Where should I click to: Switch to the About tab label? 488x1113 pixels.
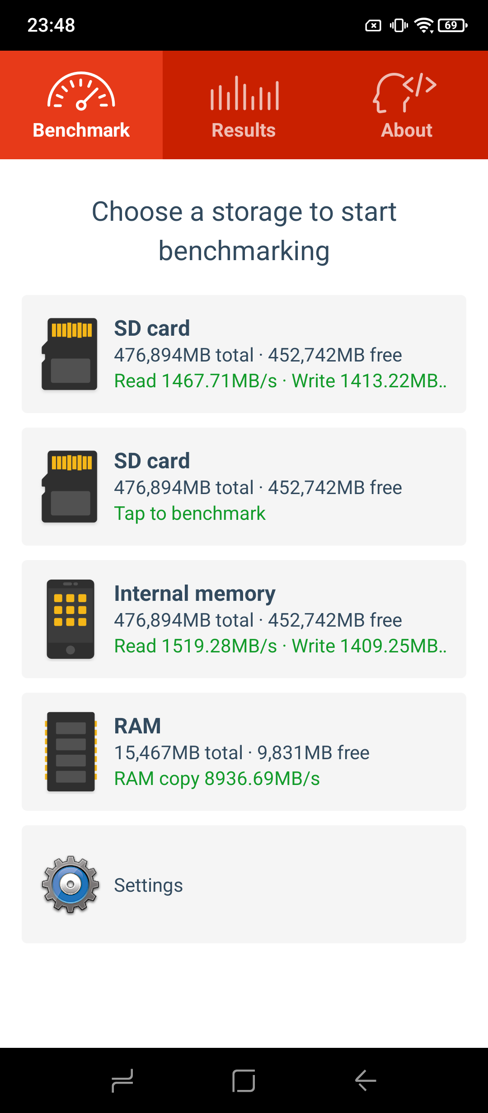(x=407, y=130)
